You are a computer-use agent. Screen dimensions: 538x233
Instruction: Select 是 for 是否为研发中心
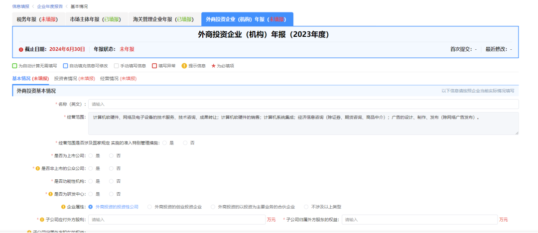click(91, 194)
